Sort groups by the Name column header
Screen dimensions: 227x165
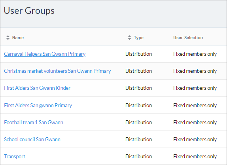tap(18, 38)
